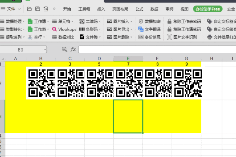Screen dimensions: 236x157
Task: Switch to the 视图 tab
Action: click(x=184, y=9)
